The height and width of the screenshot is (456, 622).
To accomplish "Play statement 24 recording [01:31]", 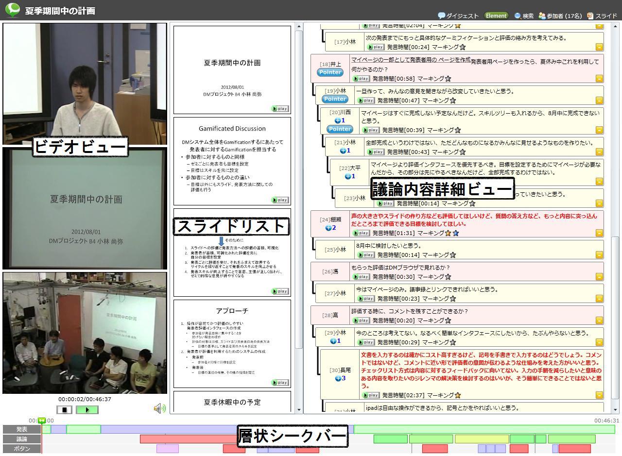I will pos(361,233).
